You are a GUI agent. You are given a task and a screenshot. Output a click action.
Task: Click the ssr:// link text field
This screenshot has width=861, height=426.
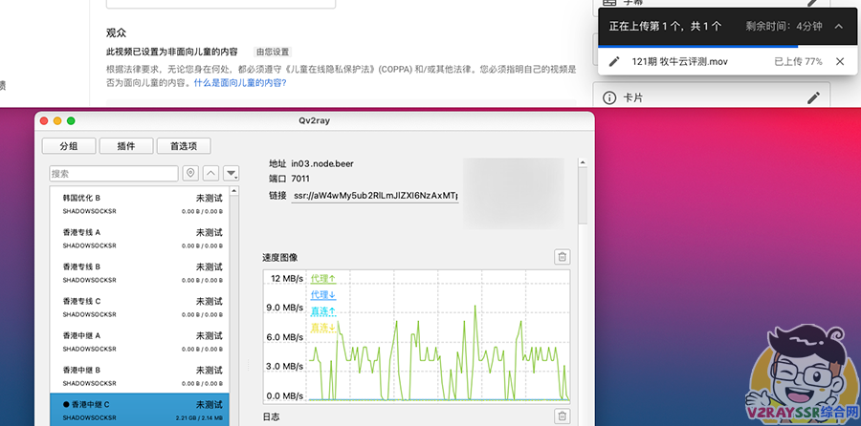pos(375,196)
